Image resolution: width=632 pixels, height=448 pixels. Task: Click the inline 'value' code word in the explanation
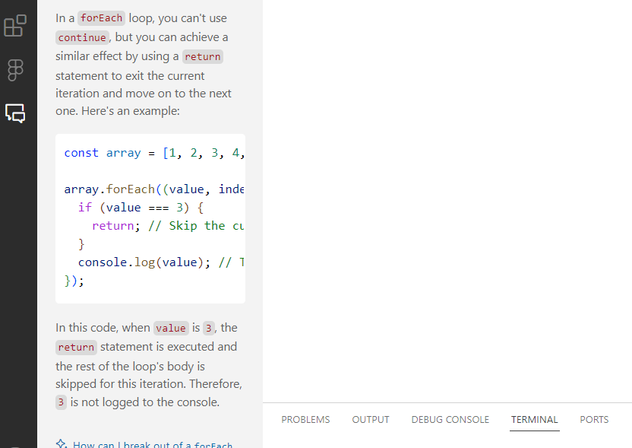[x=171, y=328]
